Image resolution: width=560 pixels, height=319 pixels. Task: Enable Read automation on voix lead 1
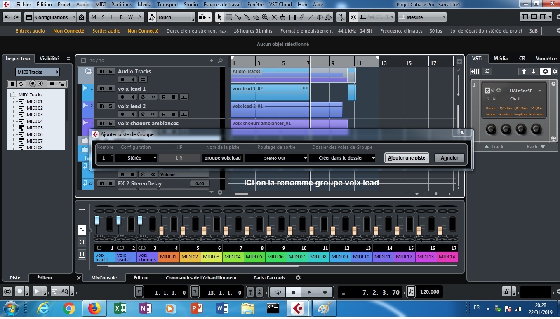(x=164, y=97)
